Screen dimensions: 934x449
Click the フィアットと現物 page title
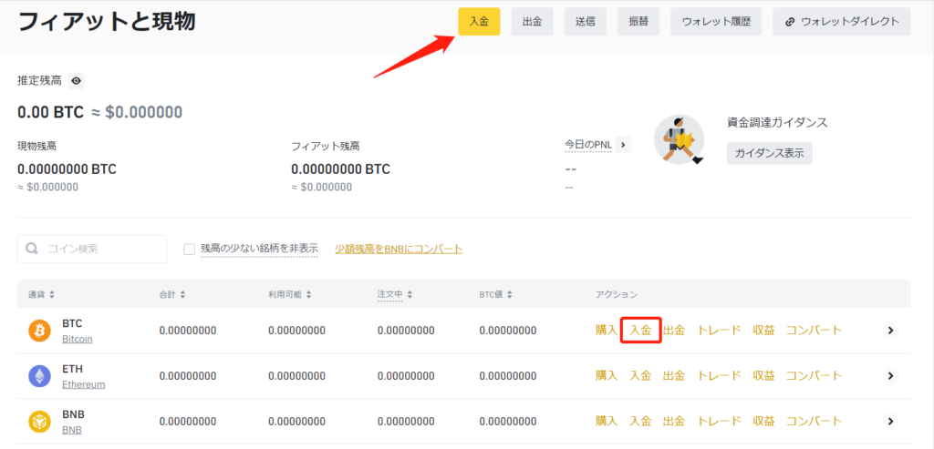pos(107,22)
